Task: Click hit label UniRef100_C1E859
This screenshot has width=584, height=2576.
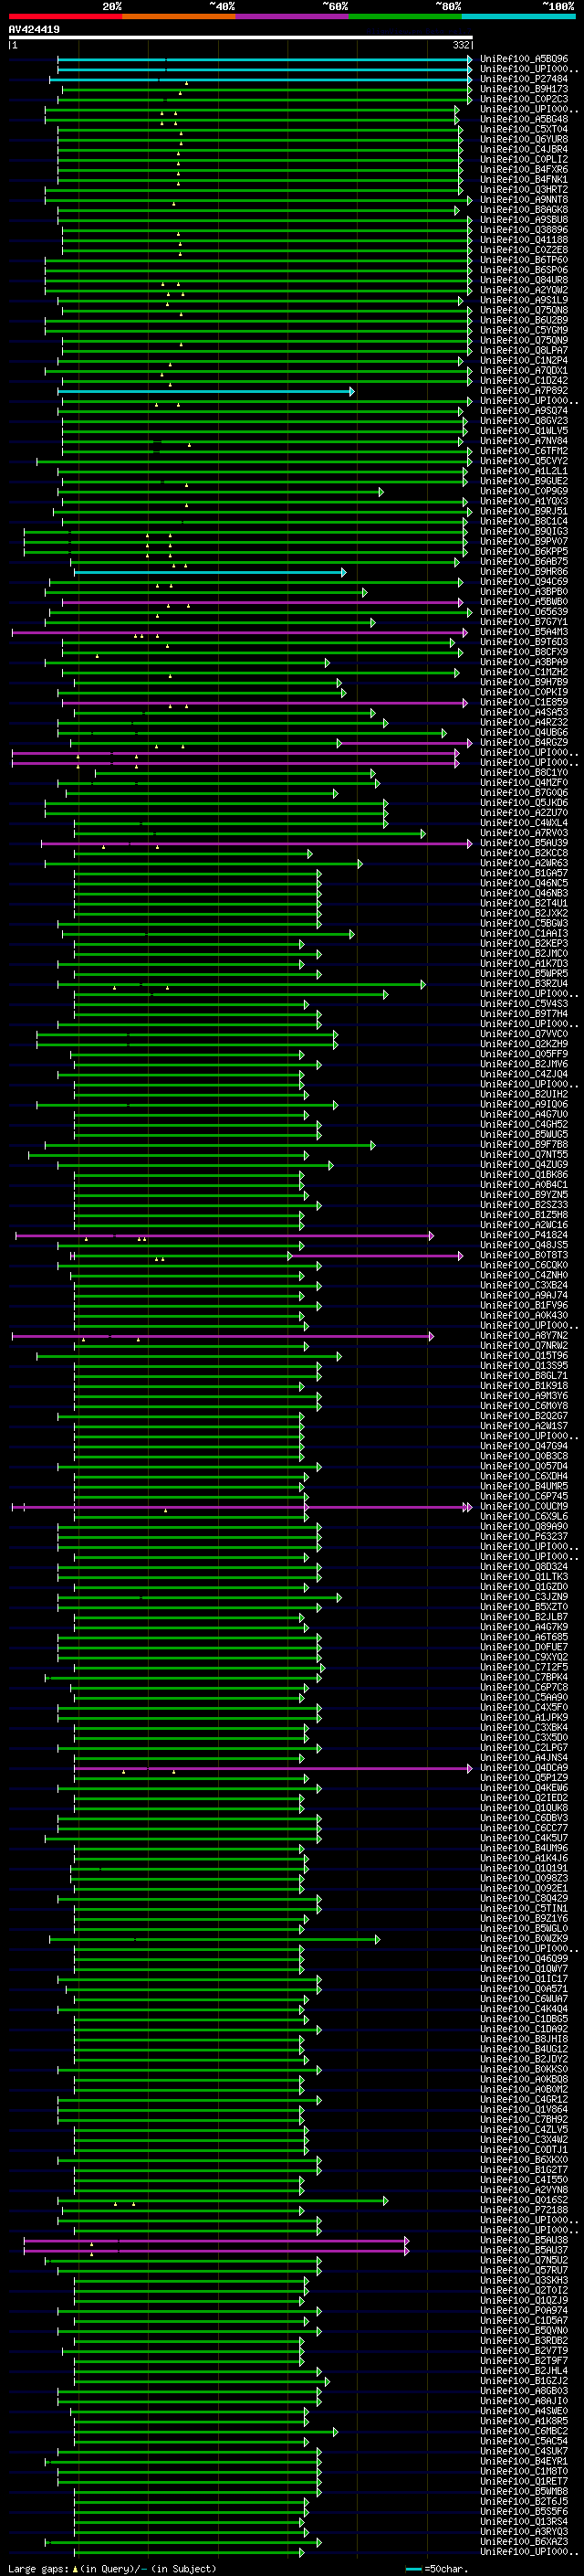Action: point(524,703)
